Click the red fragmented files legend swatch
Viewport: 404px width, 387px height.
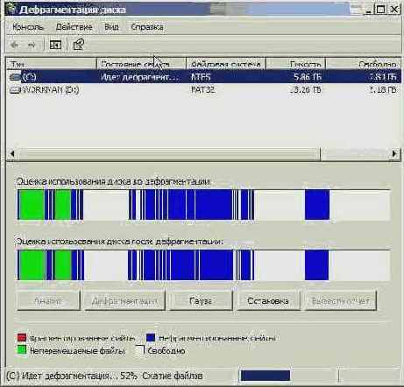pos(22,338)
